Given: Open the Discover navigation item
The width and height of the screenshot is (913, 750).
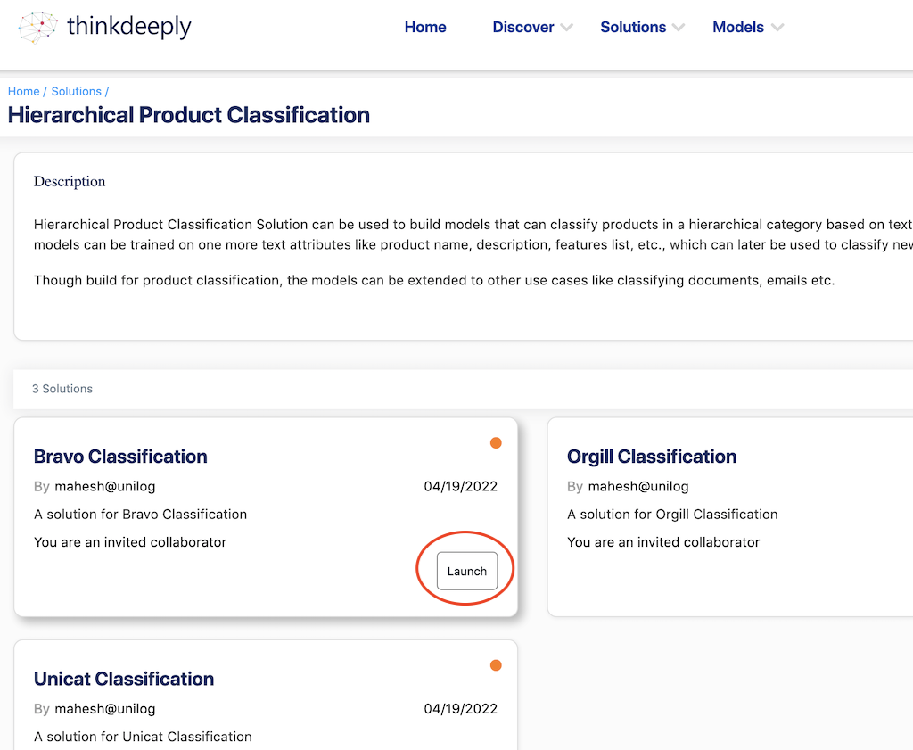Looking at the screenshot, I should [523, 28].
